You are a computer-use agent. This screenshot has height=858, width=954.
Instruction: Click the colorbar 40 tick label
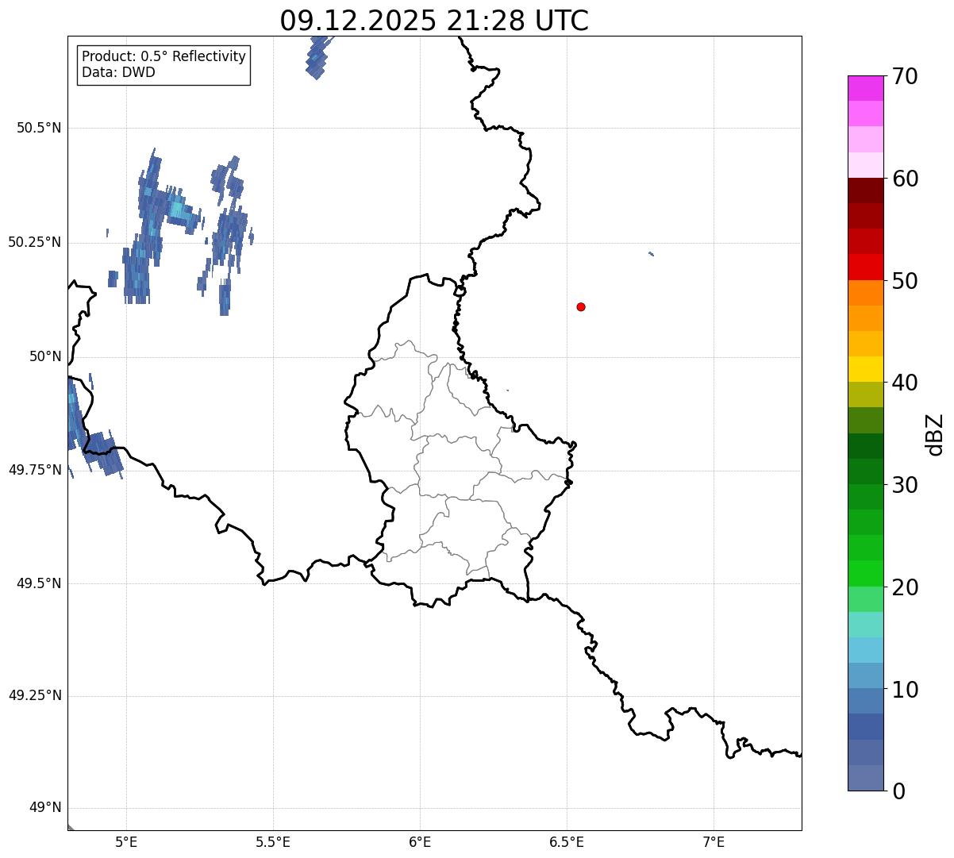905,383
